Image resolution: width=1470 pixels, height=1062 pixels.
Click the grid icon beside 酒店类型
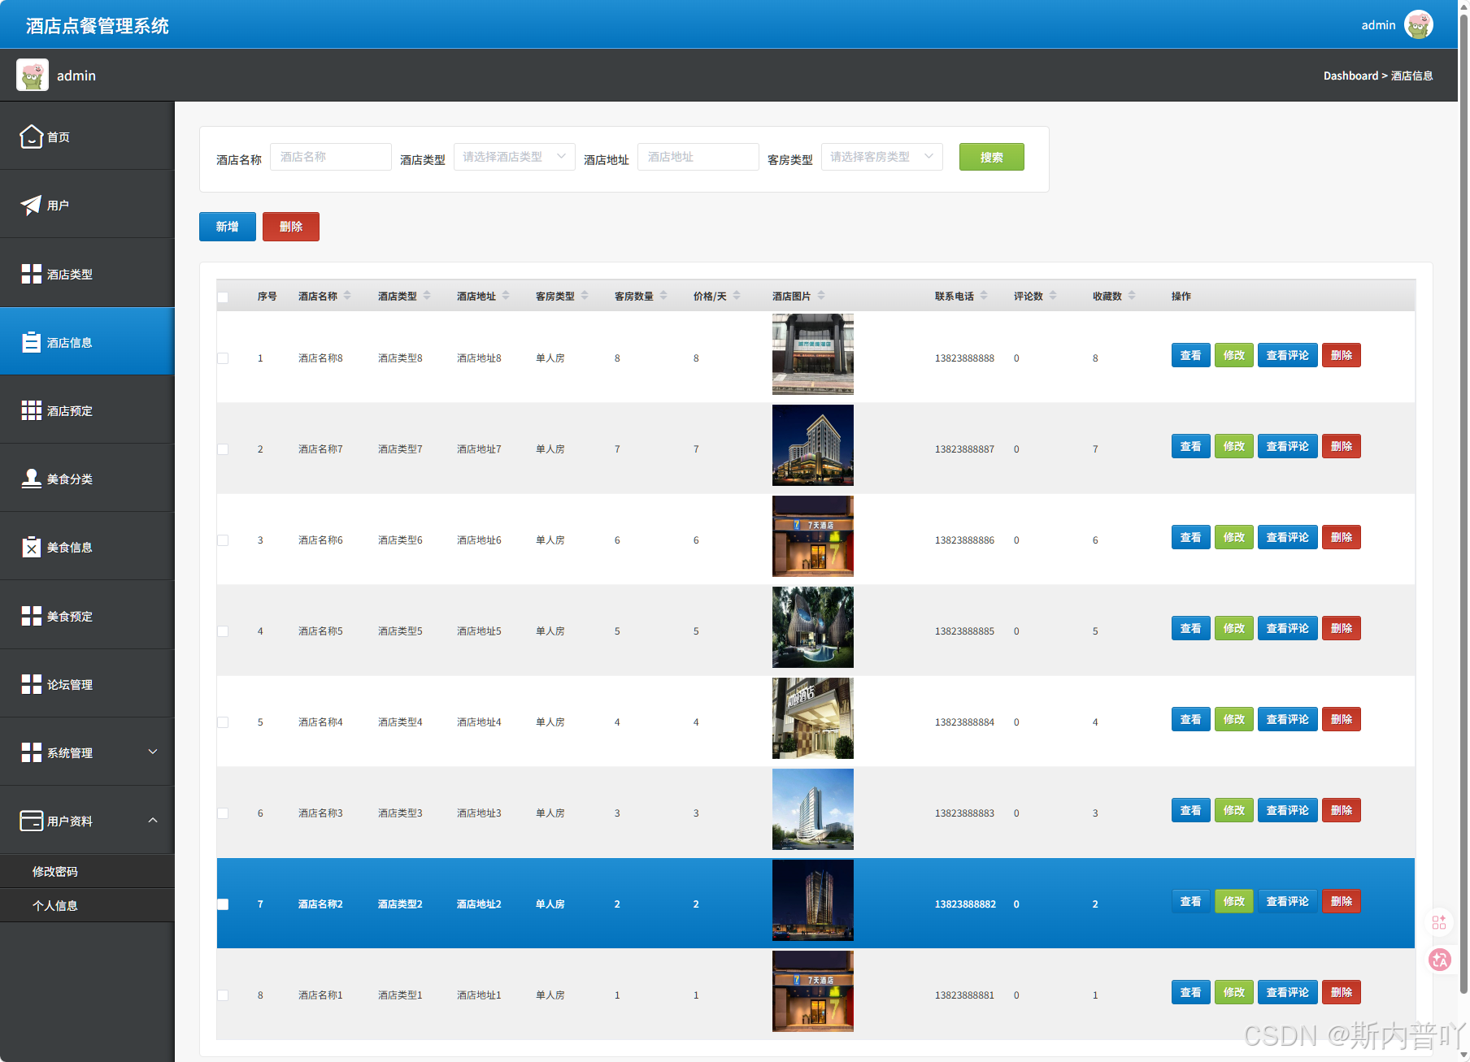[31, 274]
